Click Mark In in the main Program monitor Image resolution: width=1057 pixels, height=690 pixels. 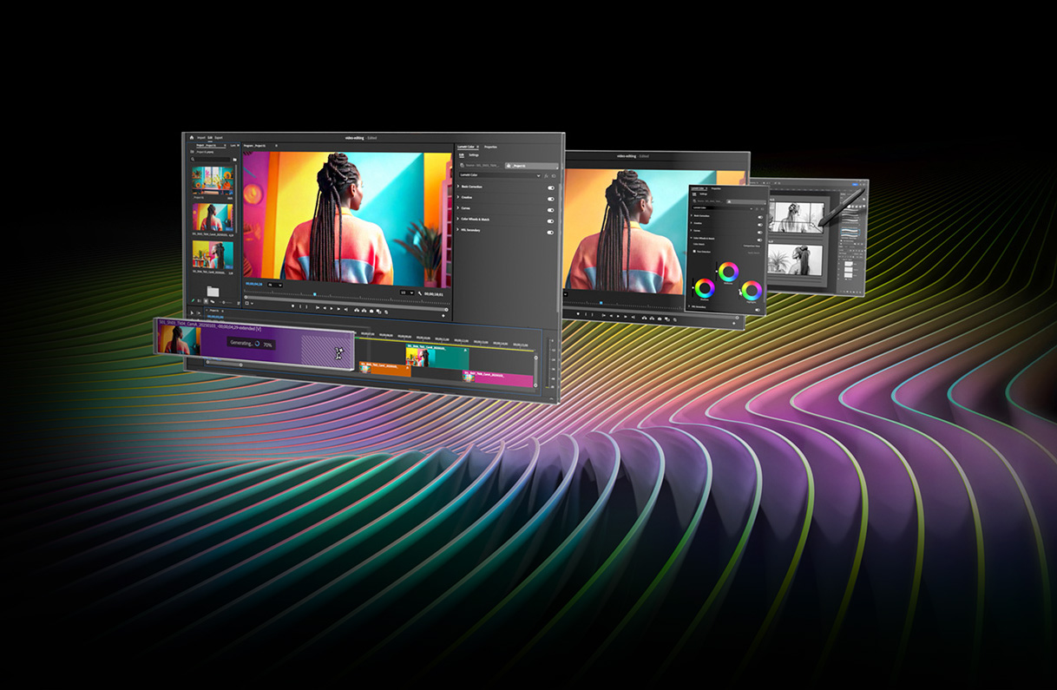click(x=301, y=306)
